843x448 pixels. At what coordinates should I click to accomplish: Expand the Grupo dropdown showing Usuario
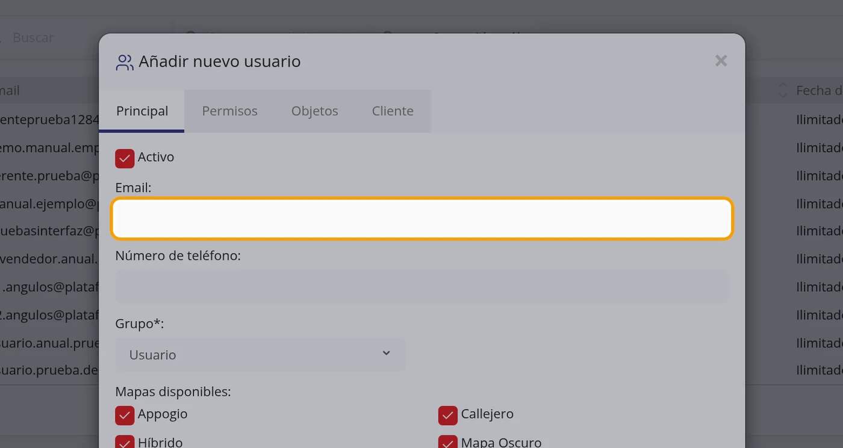[x=260, y=354]
